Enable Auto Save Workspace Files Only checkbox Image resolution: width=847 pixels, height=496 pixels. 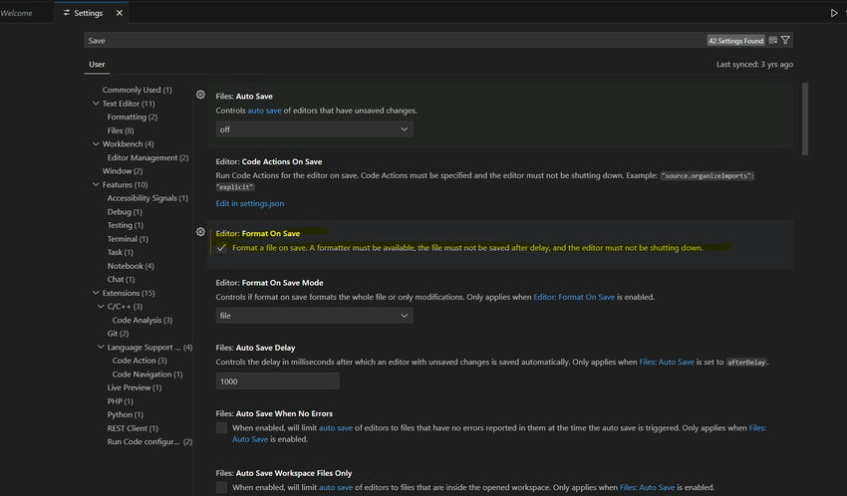pos(221,487)
